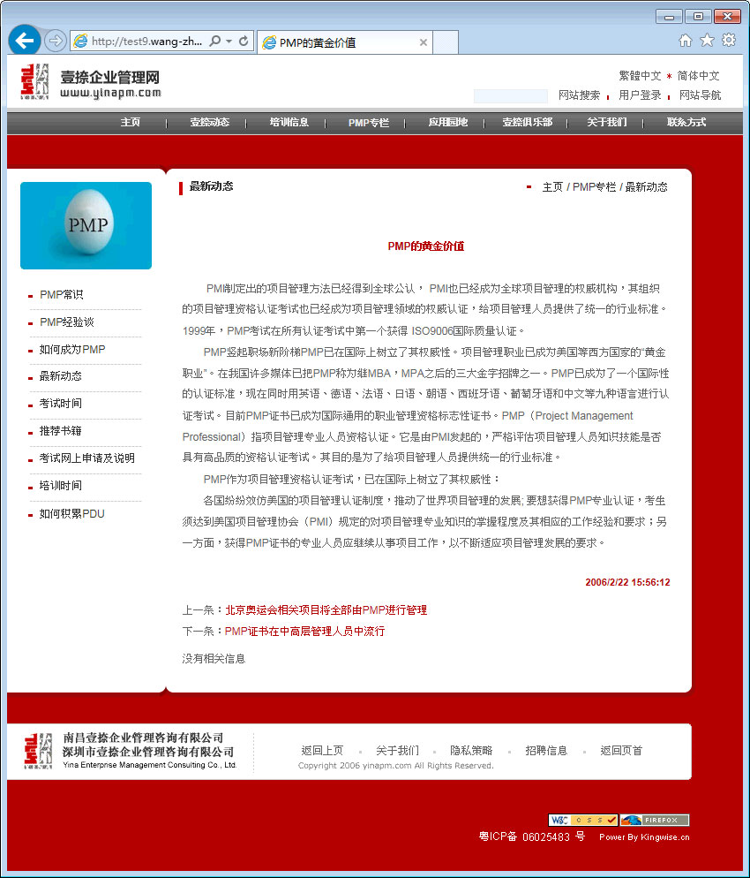750x878 pixels.
Task: Select the 'PMP的黄金价值' browser tab
Action: click(344, 42)
